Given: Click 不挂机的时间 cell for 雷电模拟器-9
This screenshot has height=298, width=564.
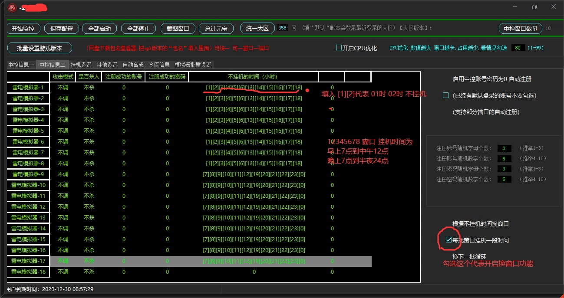Looking at the screenshot, I should [x=254, y=174].
